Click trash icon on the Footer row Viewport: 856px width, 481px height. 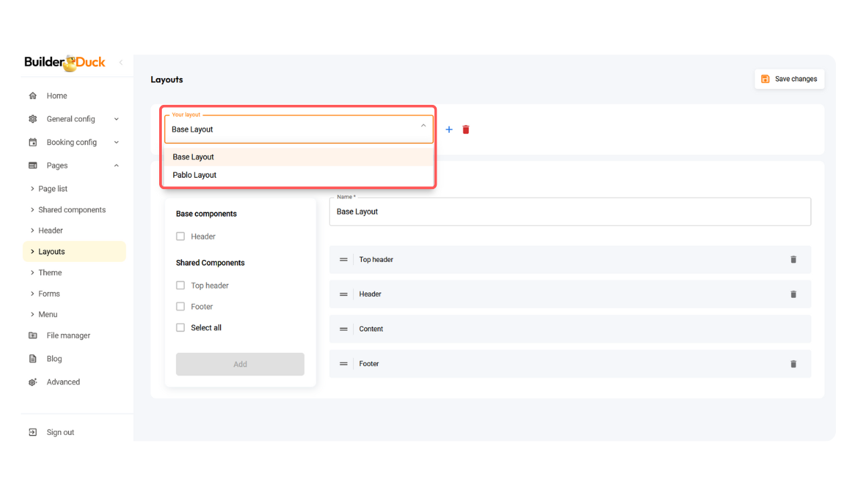793,364
